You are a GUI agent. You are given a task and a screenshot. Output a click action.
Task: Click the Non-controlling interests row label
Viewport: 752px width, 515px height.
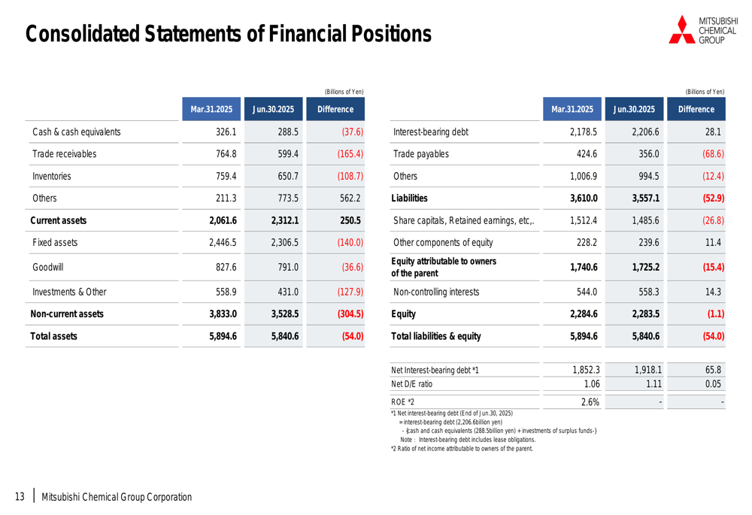tap(441, 292)
